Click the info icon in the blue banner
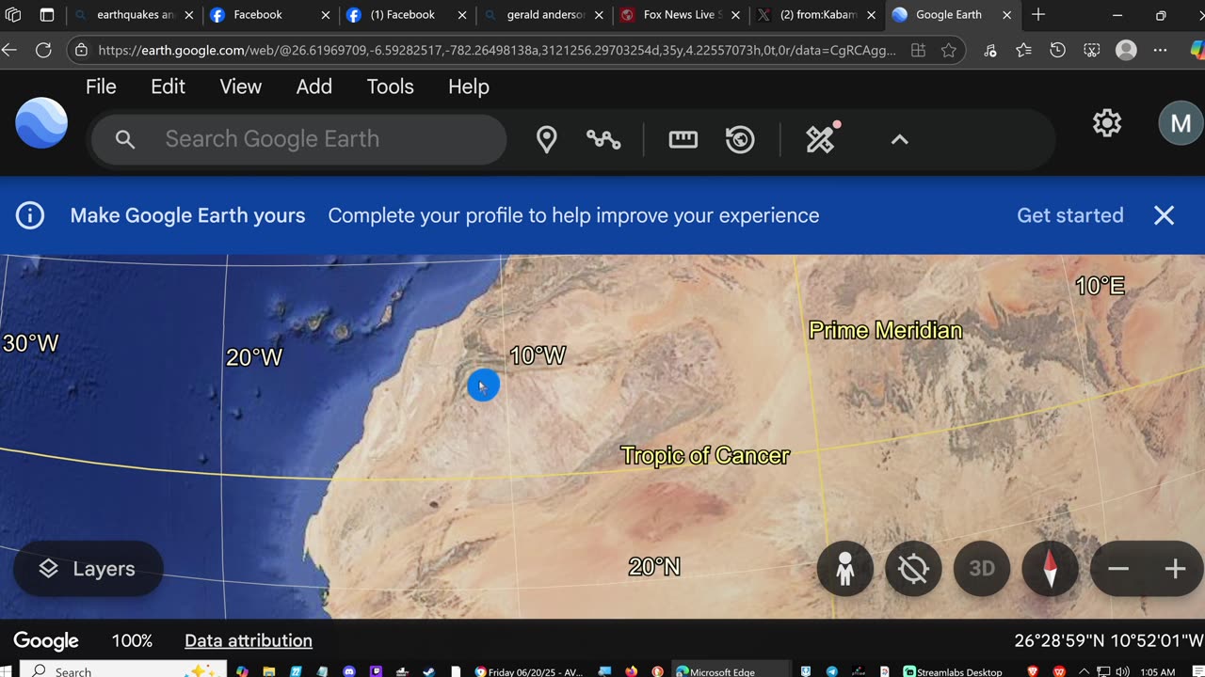 30,215
